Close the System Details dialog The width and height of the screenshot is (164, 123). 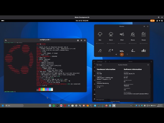tap(148, 65)
